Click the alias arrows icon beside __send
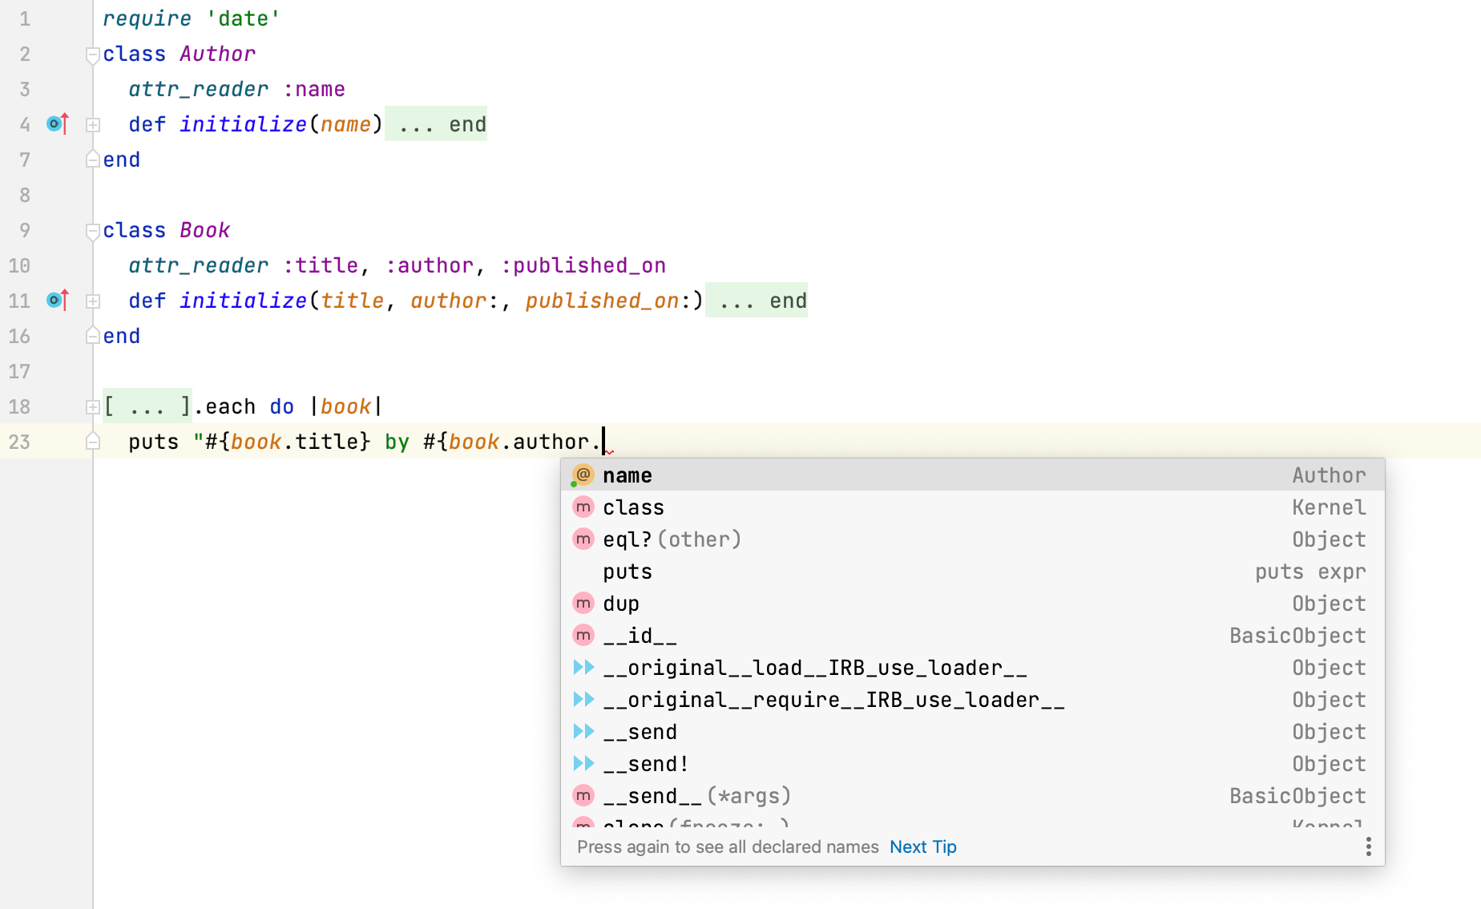This screenshot has height=909, width=1481. coord(583,731)
